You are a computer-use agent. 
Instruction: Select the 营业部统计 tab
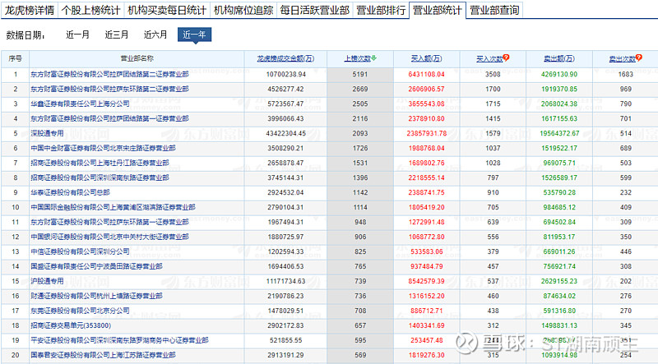438,10
